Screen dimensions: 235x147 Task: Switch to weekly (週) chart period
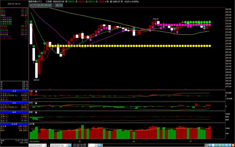click(x=57, y=5)
